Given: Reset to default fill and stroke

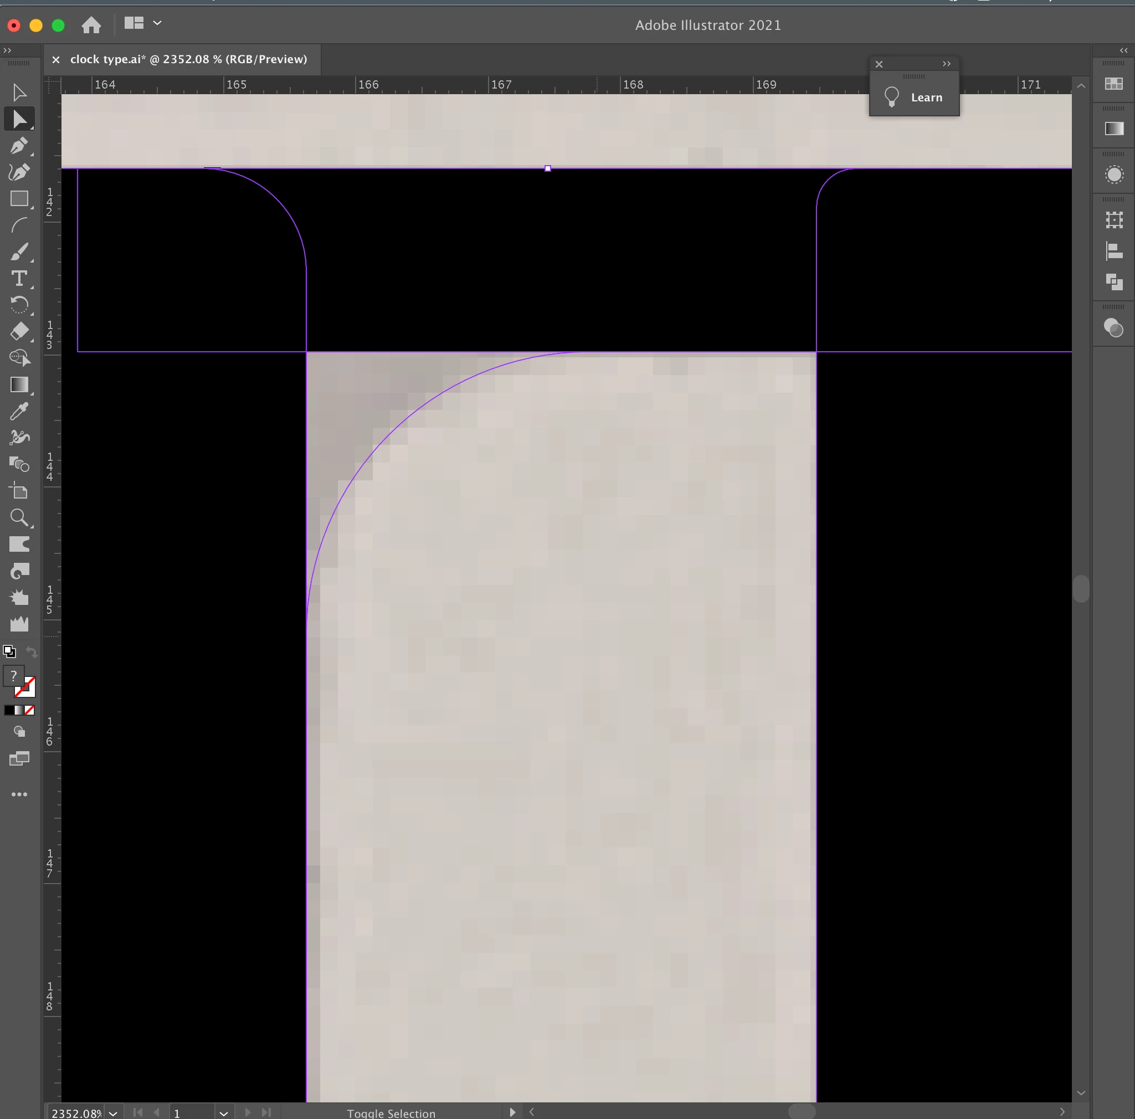Looking at the screenshot, I should 9,651.
